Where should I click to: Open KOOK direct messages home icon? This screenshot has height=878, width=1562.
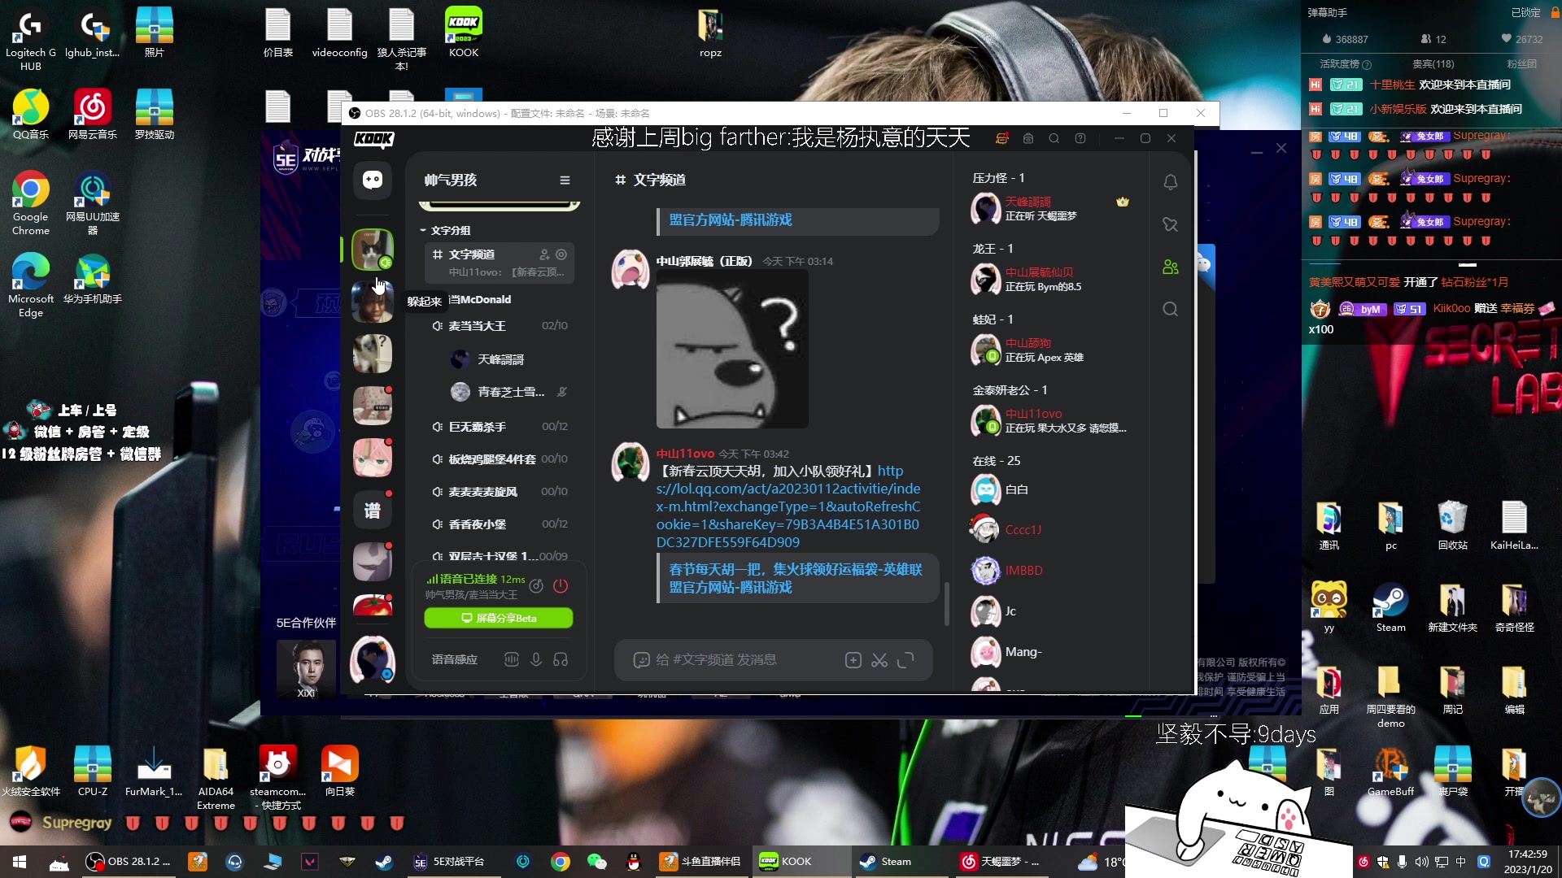point(373,180)
